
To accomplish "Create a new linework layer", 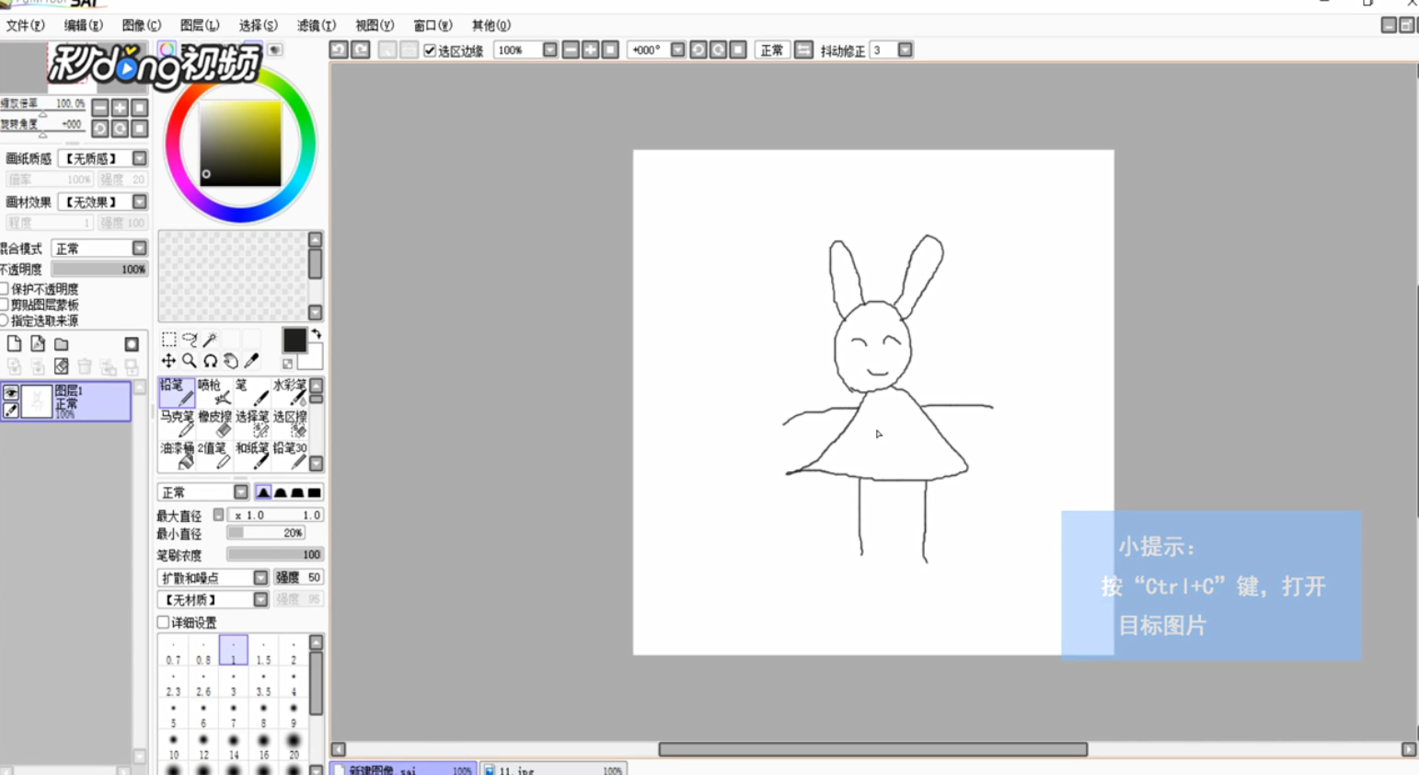I will 38,344.
